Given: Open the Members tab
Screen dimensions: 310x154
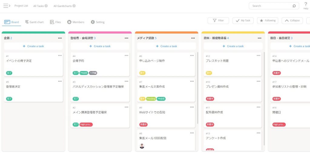Looking at the screenshot, I should click(75, 22).
